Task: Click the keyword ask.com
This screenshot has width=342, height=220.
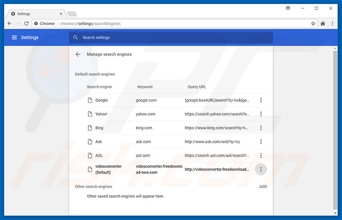Action: point(143,142)
